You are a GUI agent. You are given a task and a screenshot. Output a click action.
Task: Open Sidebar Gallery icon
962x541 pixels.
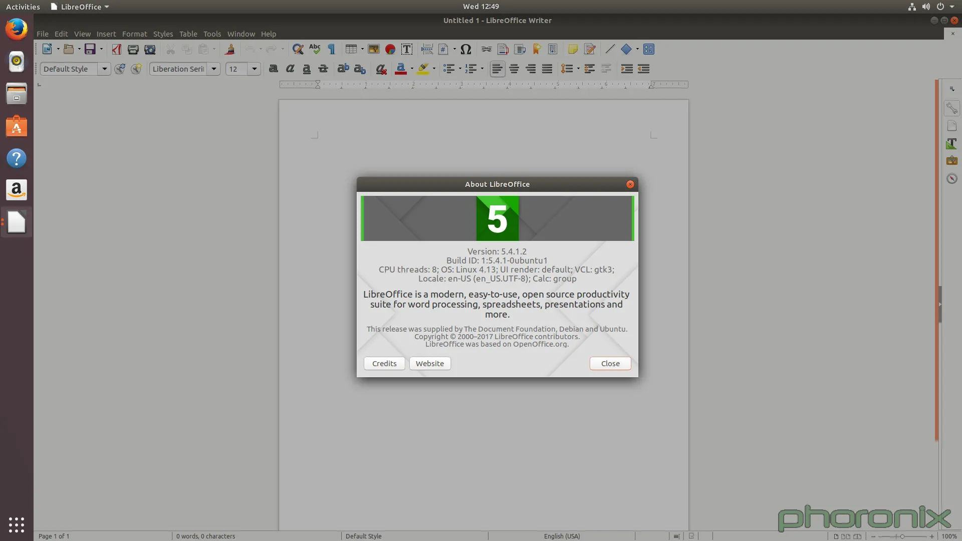coord(951,161)
